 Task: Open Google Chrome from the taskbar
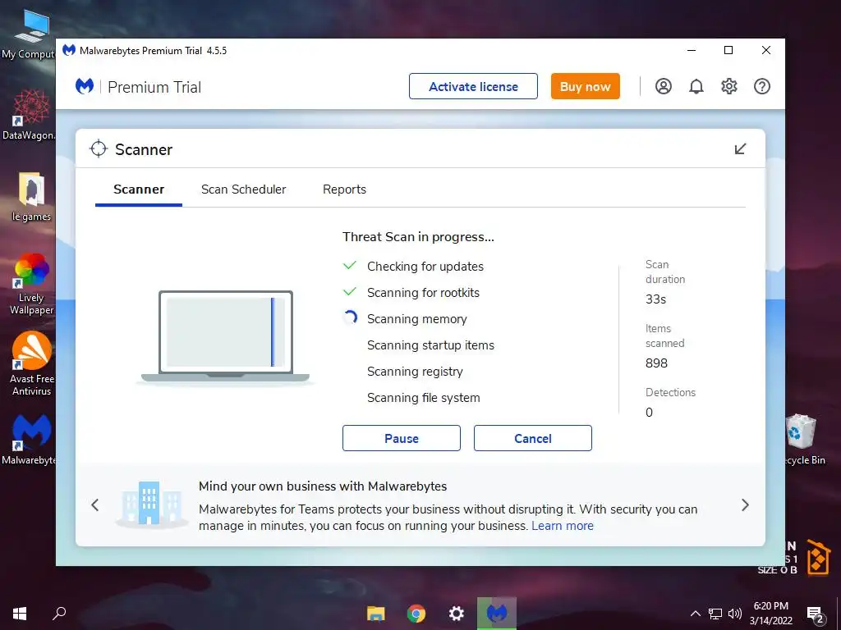tap(416, 614)
